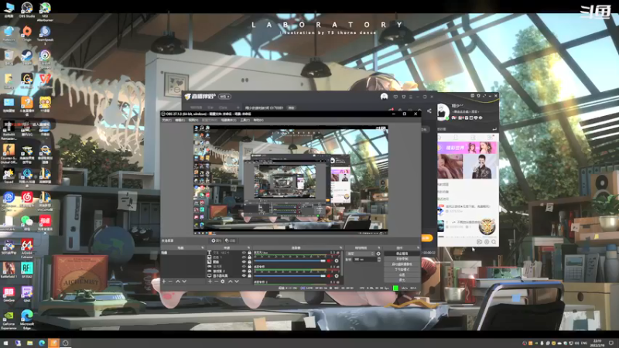
Task: Select the 场景 scene in the scenes list
Action: (183, 253)
